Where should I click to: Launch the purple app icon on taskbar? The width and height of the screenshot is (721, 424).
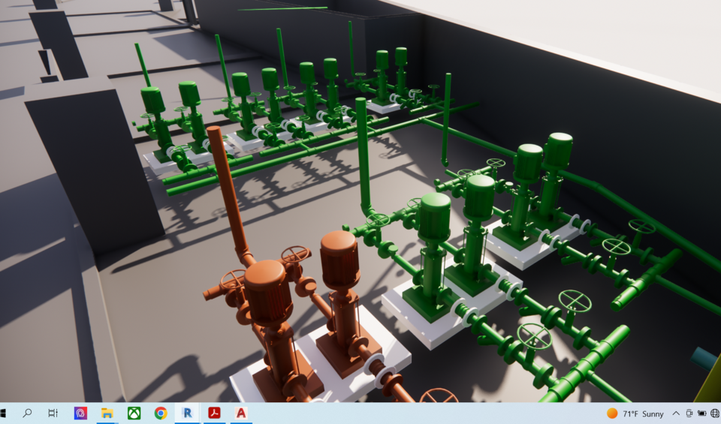[80, 413]
